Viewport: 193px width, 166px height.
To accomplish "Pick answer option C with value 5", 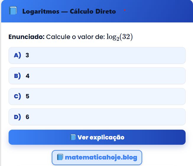I will (97, 96).
